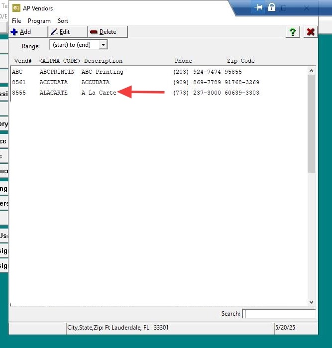332x348 pixels.
Task: Select the ABC Printing vendor row
Action: click(159, 72)
